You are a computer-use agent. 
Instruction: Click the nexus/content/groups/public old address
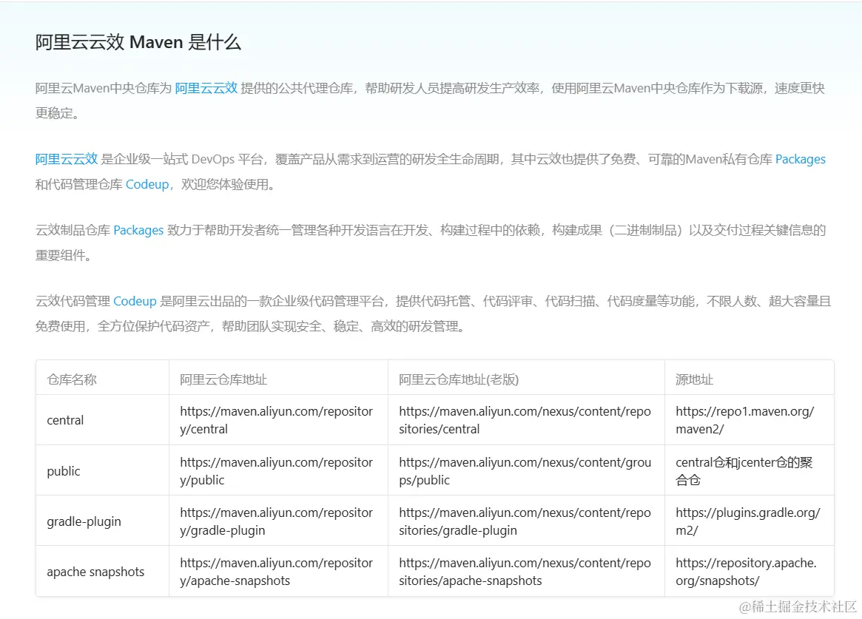pos(525,471)
